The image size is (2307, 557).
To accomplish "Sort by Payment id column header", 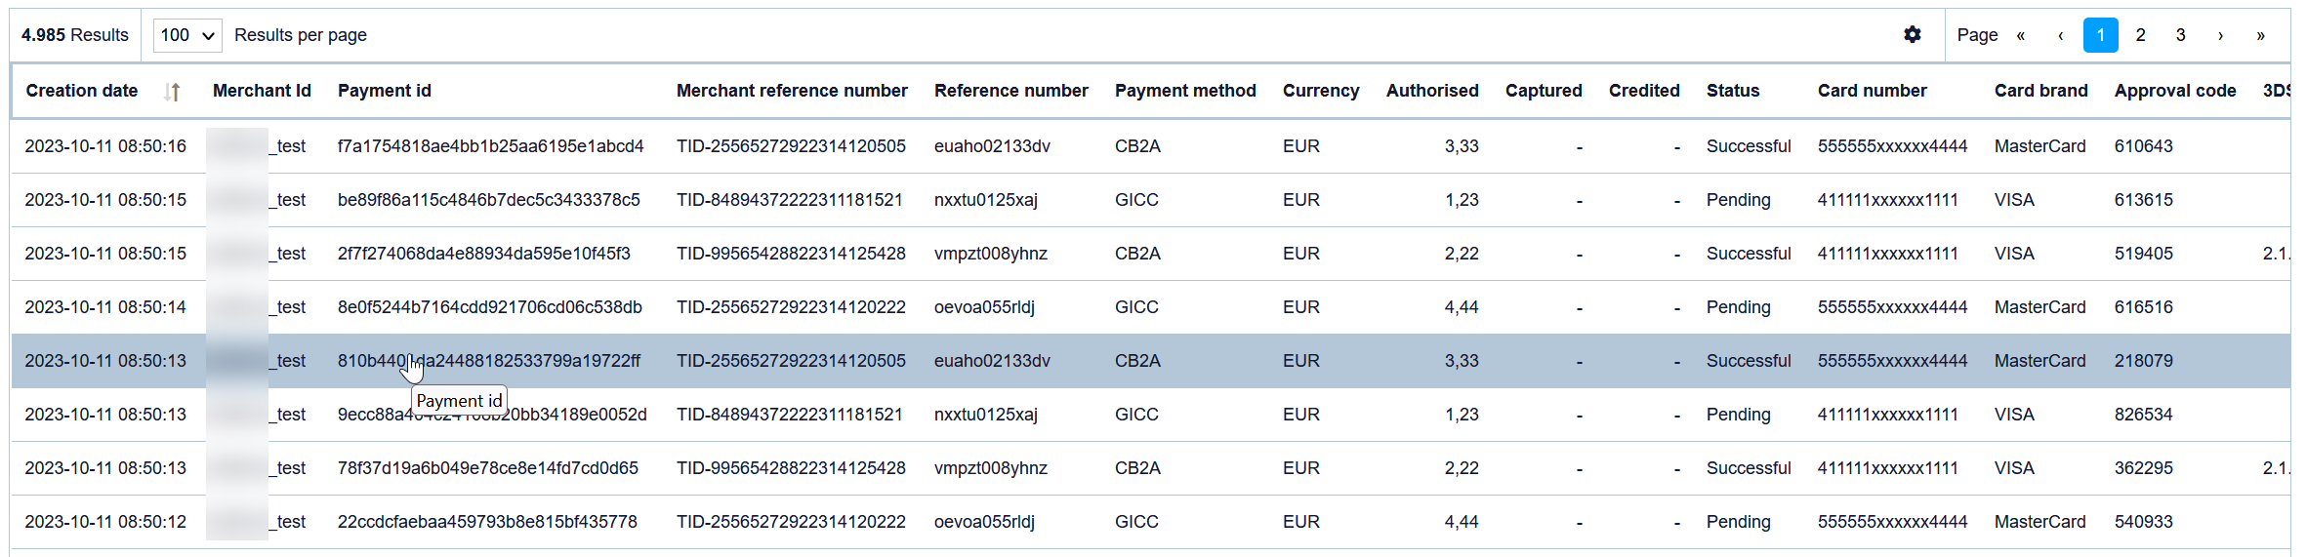I will (384, 91).
